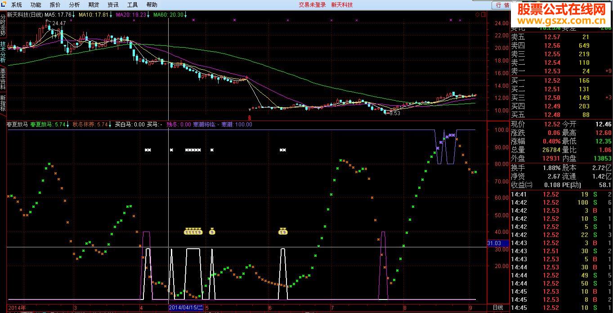The width and height of the screenshot is (613, 313).
Task: Switch to the 技术分析 side tab
Action: click(3, 51)
